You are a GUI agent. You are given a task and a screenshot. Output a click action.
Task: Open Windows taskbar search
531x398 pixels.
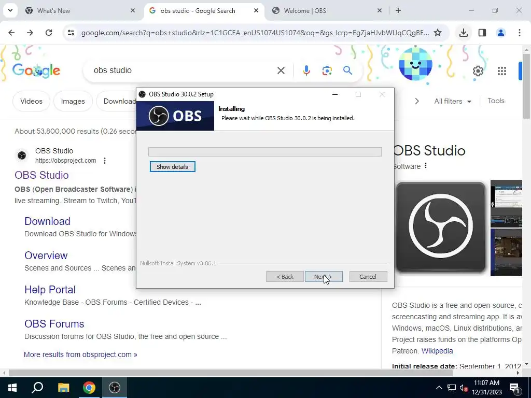[37, 388]
